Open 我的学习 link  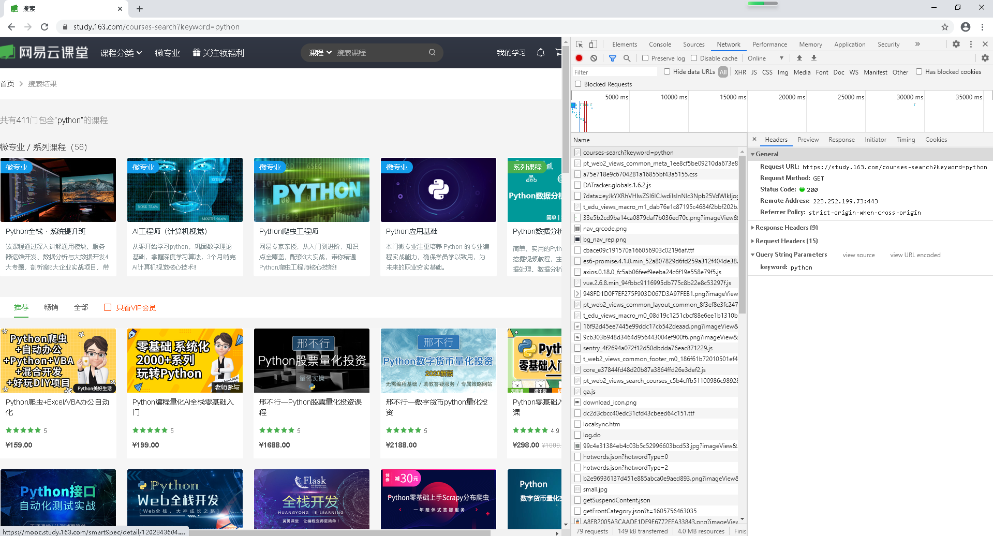511,53
